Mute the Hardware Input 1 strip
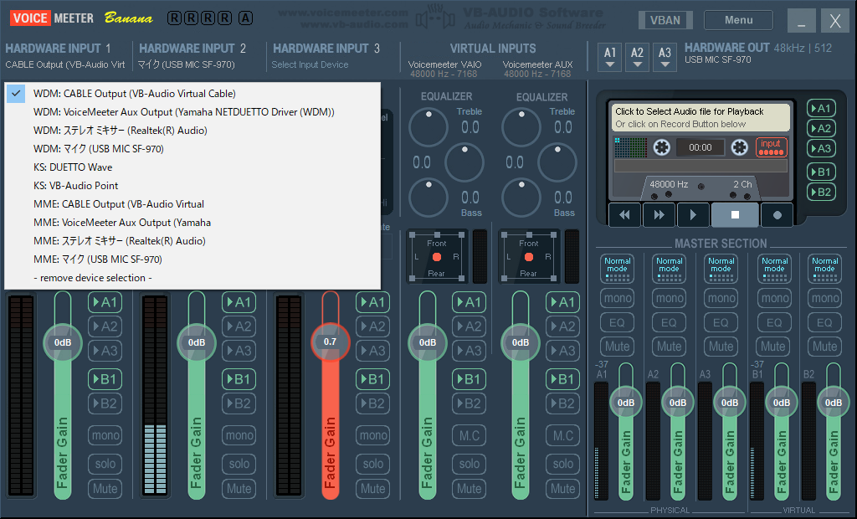The height and width of the screenshot is (519, 857). tap(105, 488)
